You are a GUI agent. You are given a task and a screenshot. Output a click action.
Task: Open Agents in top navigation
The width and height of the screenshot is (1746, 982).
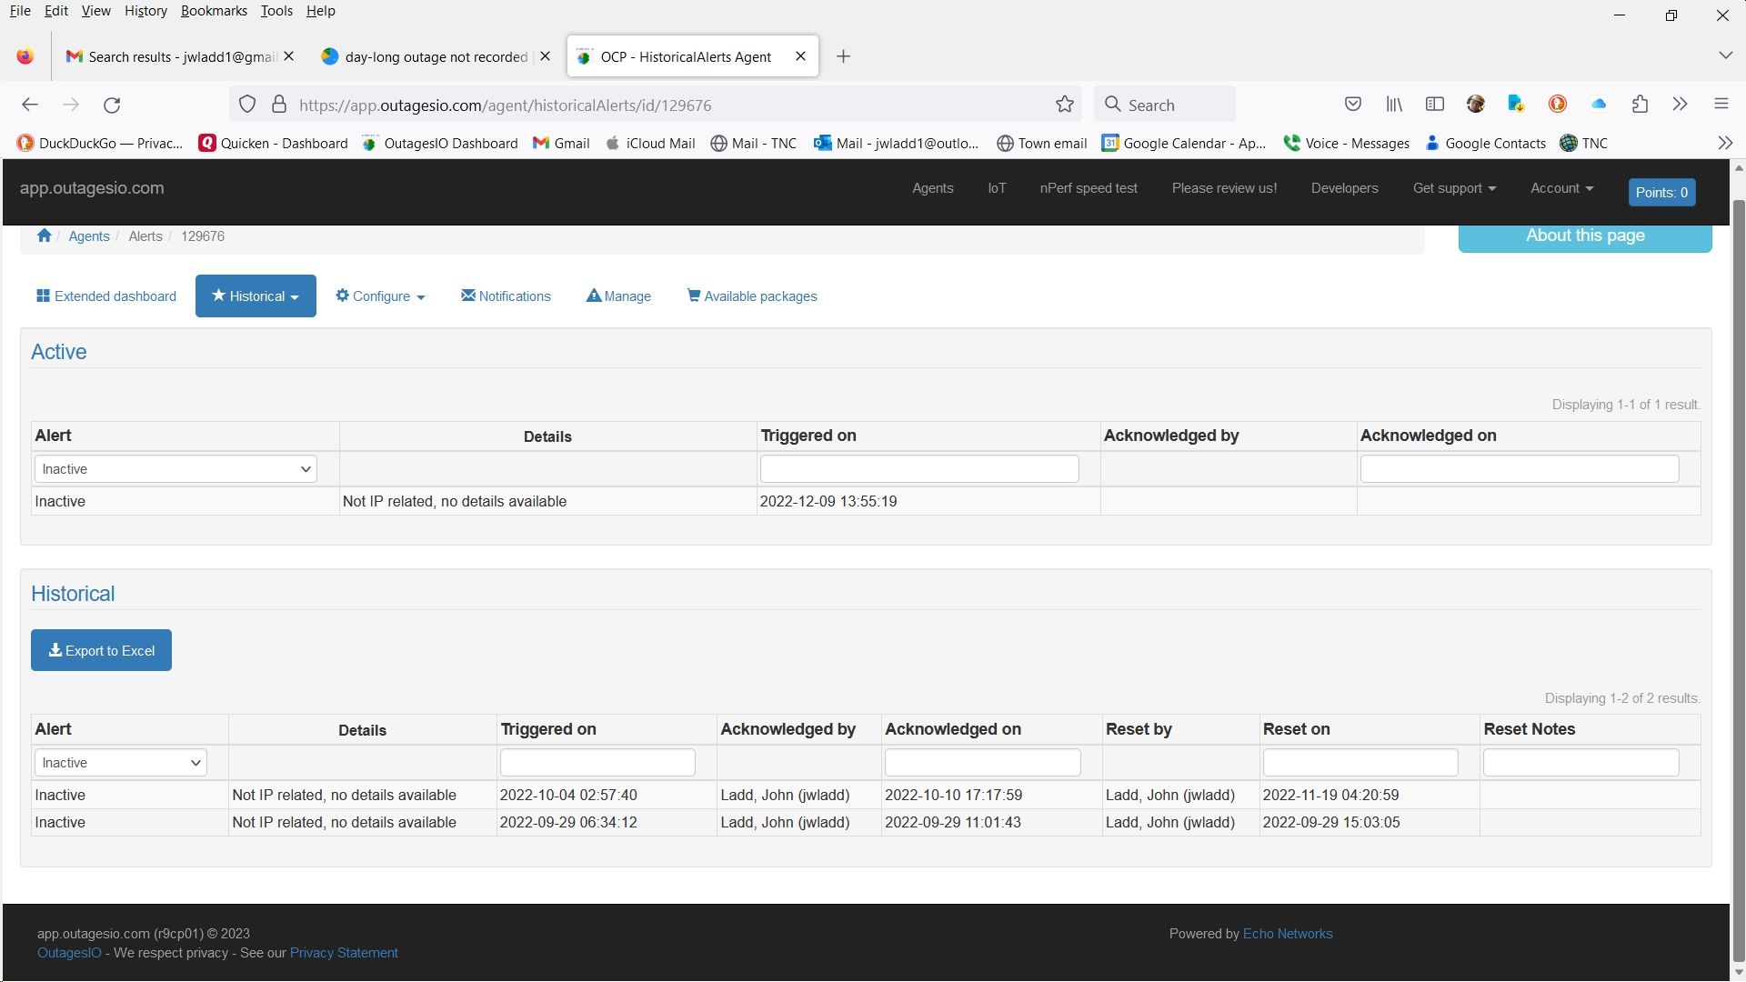(x=933, y=188)
